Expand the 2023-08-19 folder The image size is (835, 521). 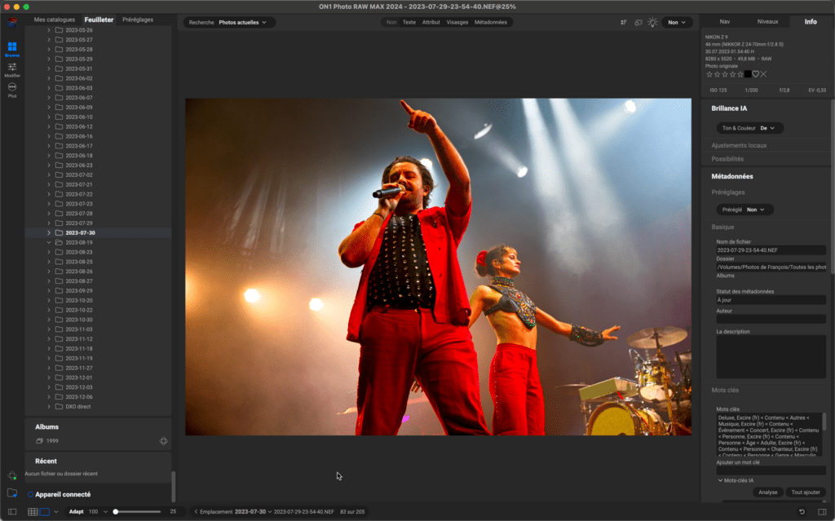[x=49, y=242]
